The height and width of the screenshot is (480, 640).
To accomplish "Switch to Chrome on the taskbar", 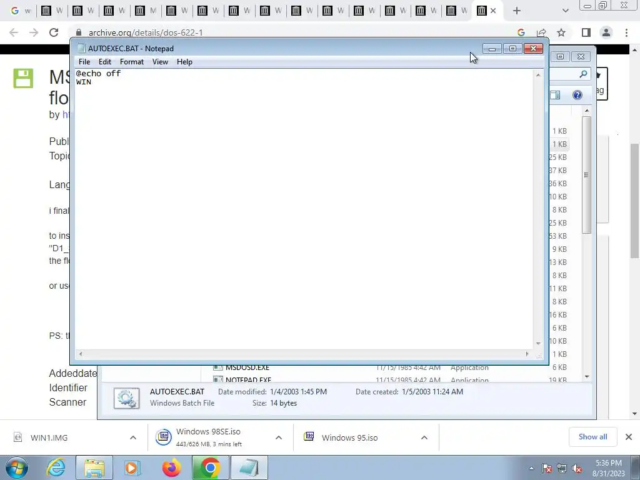I will [x=210, y=468].
